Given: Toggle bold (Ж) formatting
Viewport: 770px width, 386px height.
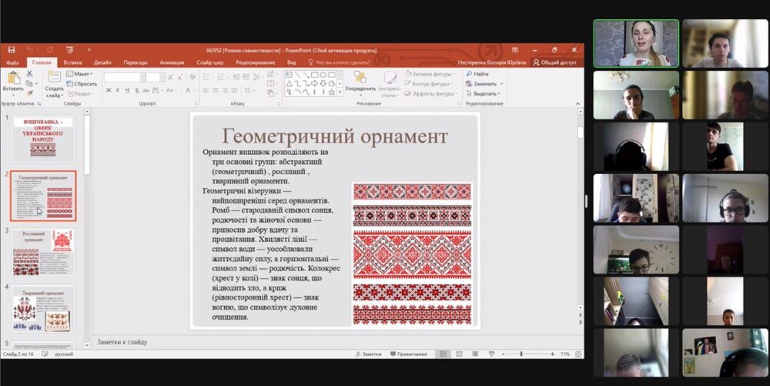Looking at the screenshot, I should coord(109,90).
